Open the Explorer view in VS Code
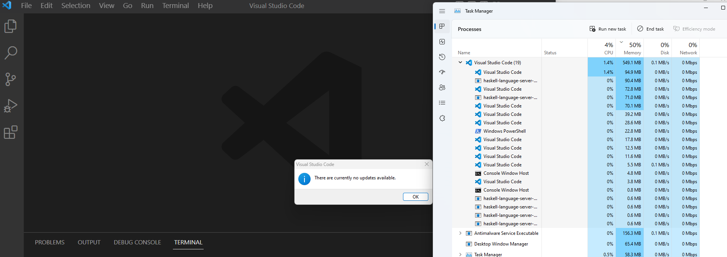This screenshot has width=727, height=257. [x=11, y=26]
